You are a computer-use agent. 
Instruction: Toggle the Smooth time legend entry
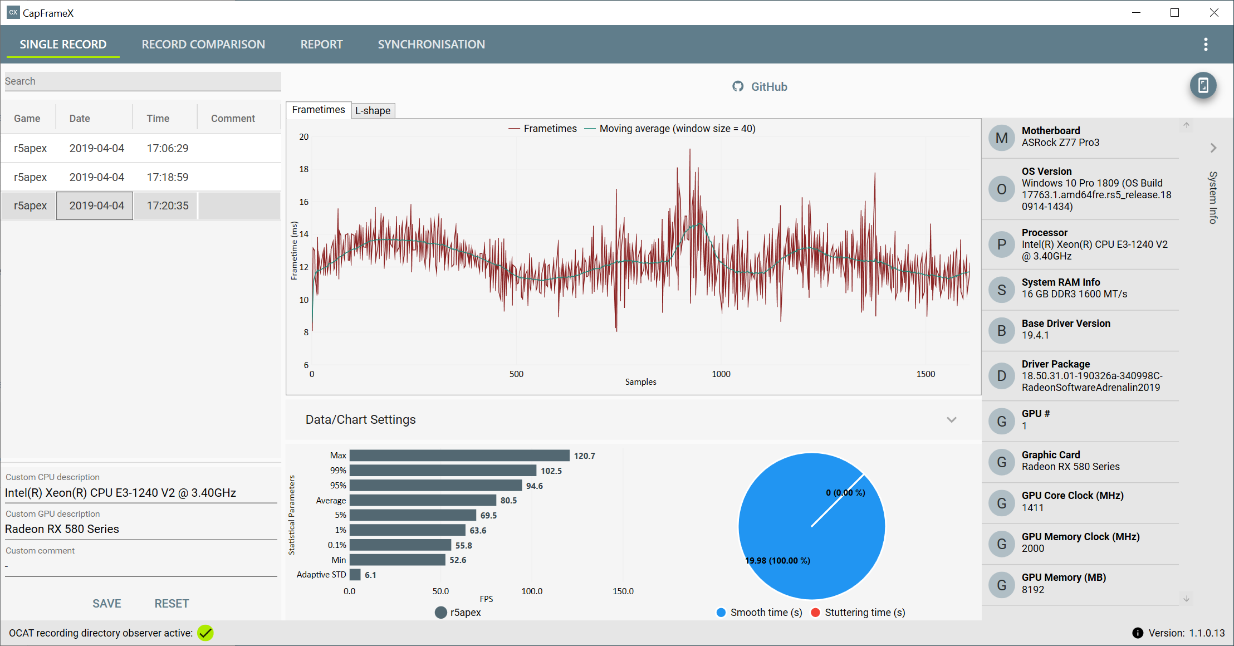(760, 613)
